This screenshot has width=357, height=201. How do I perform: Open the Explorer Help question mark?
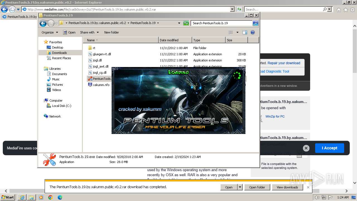coord(253,32)
